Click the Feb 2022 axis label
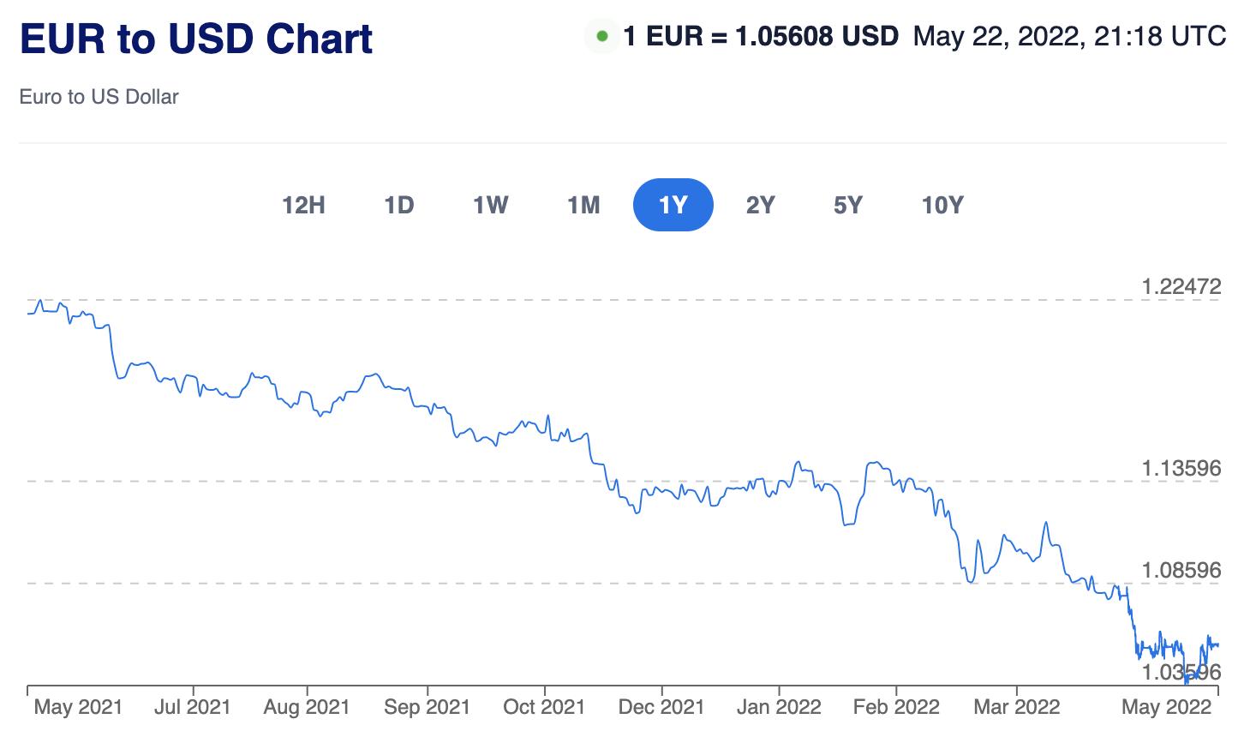This screenshot has height=737, width=1256. [896, 708]
